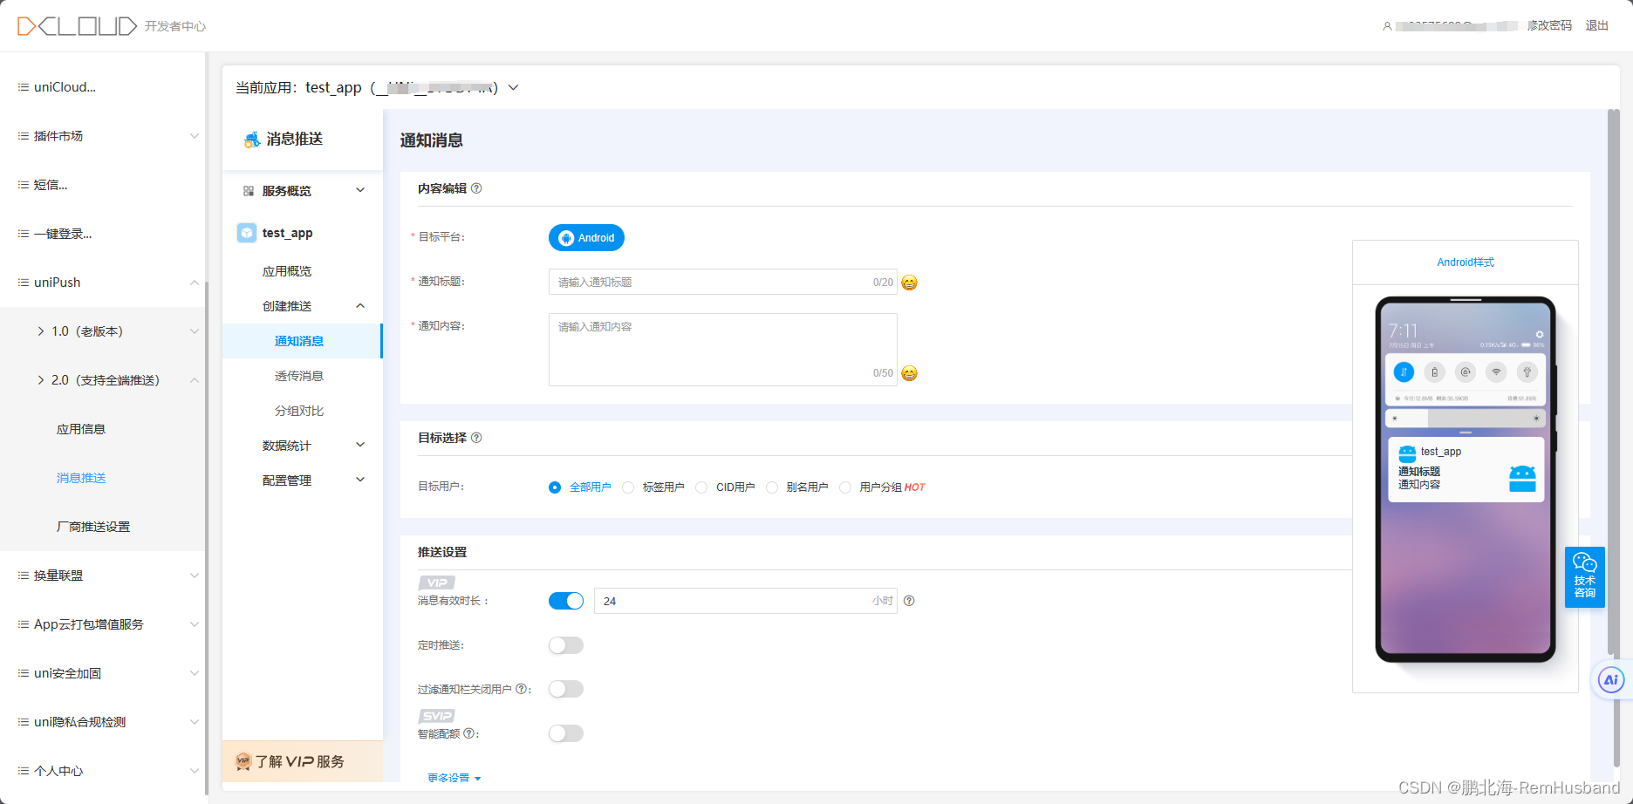Open 厂商推送设置 in the left sidebar
1633x804 pixels.
[x=93, y=526]
